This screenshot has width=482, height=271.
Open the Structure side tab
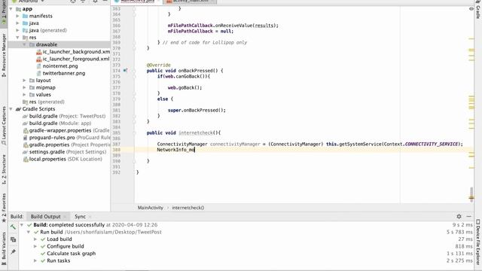pos(4,169)
